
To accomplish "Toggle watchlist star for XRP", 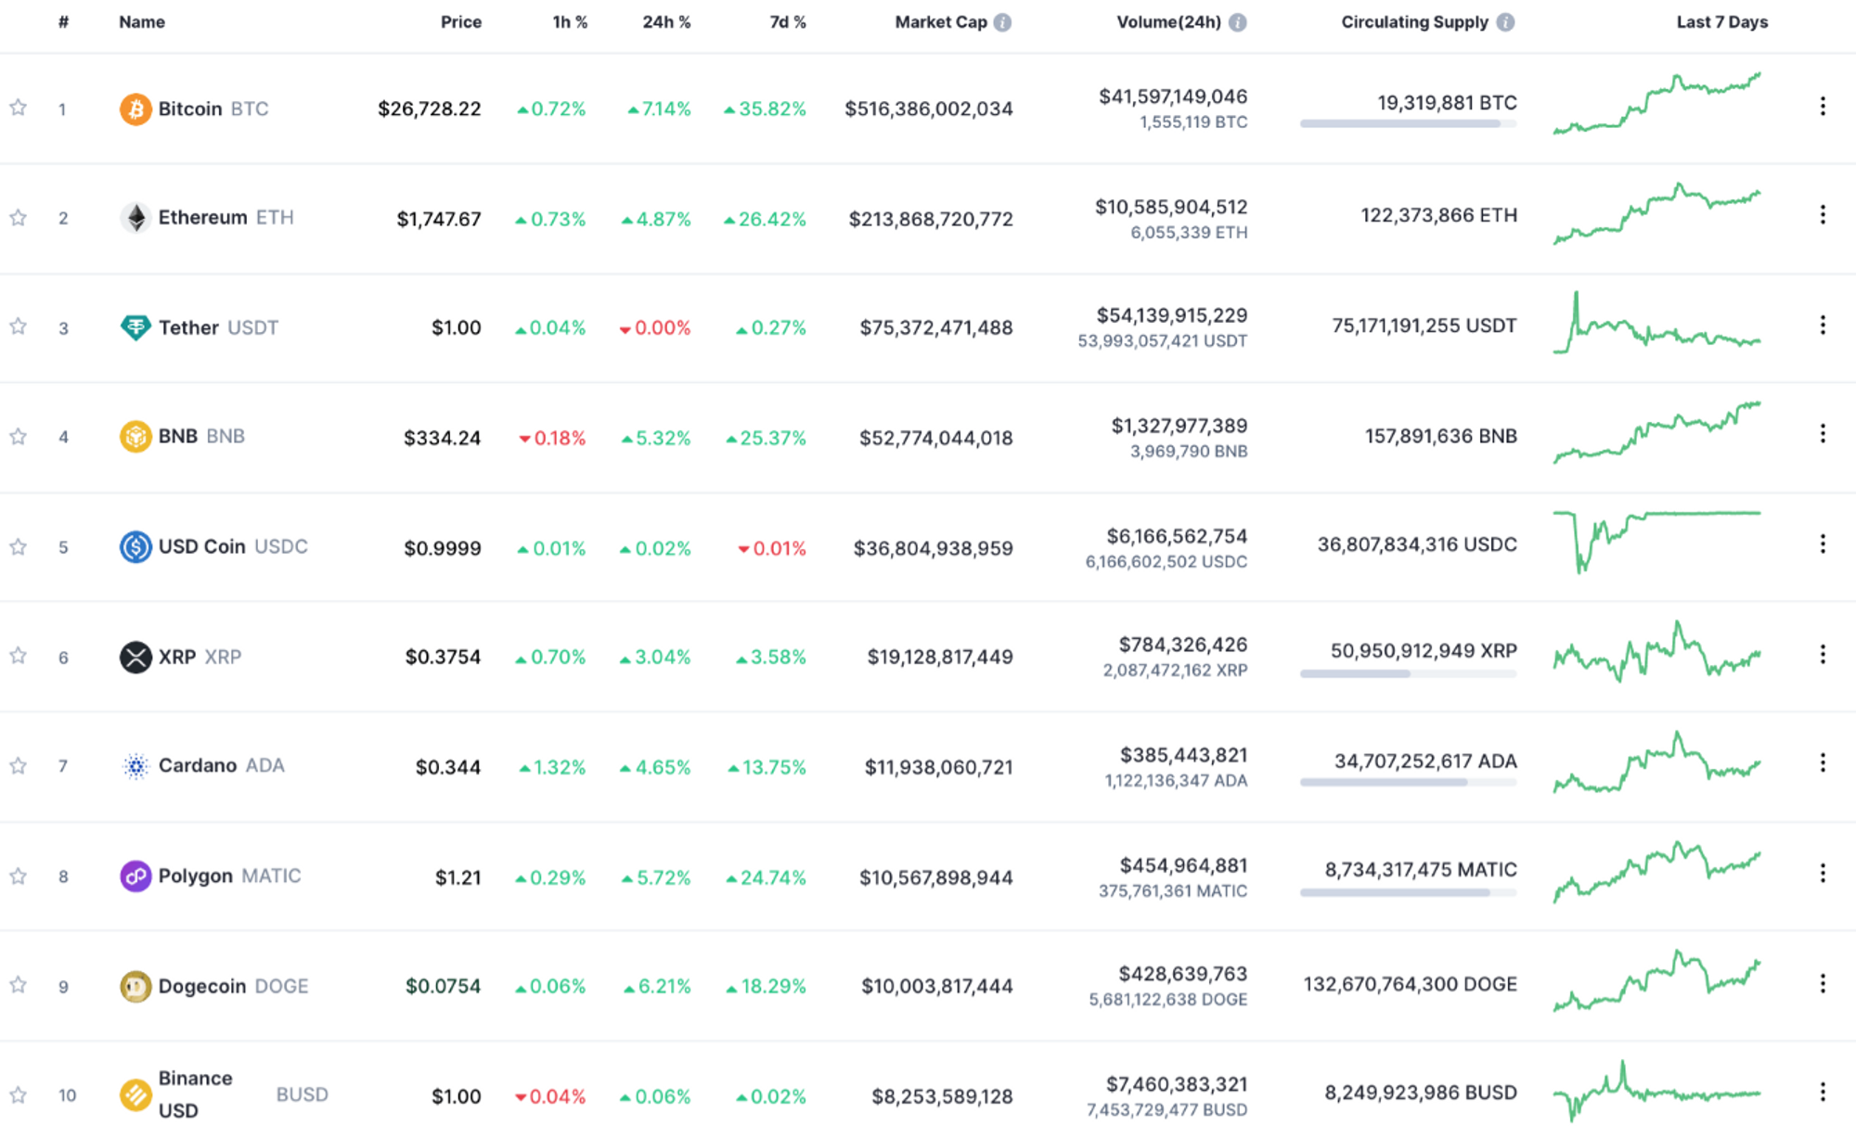I will pyautogui.click(x=18, y=657).
